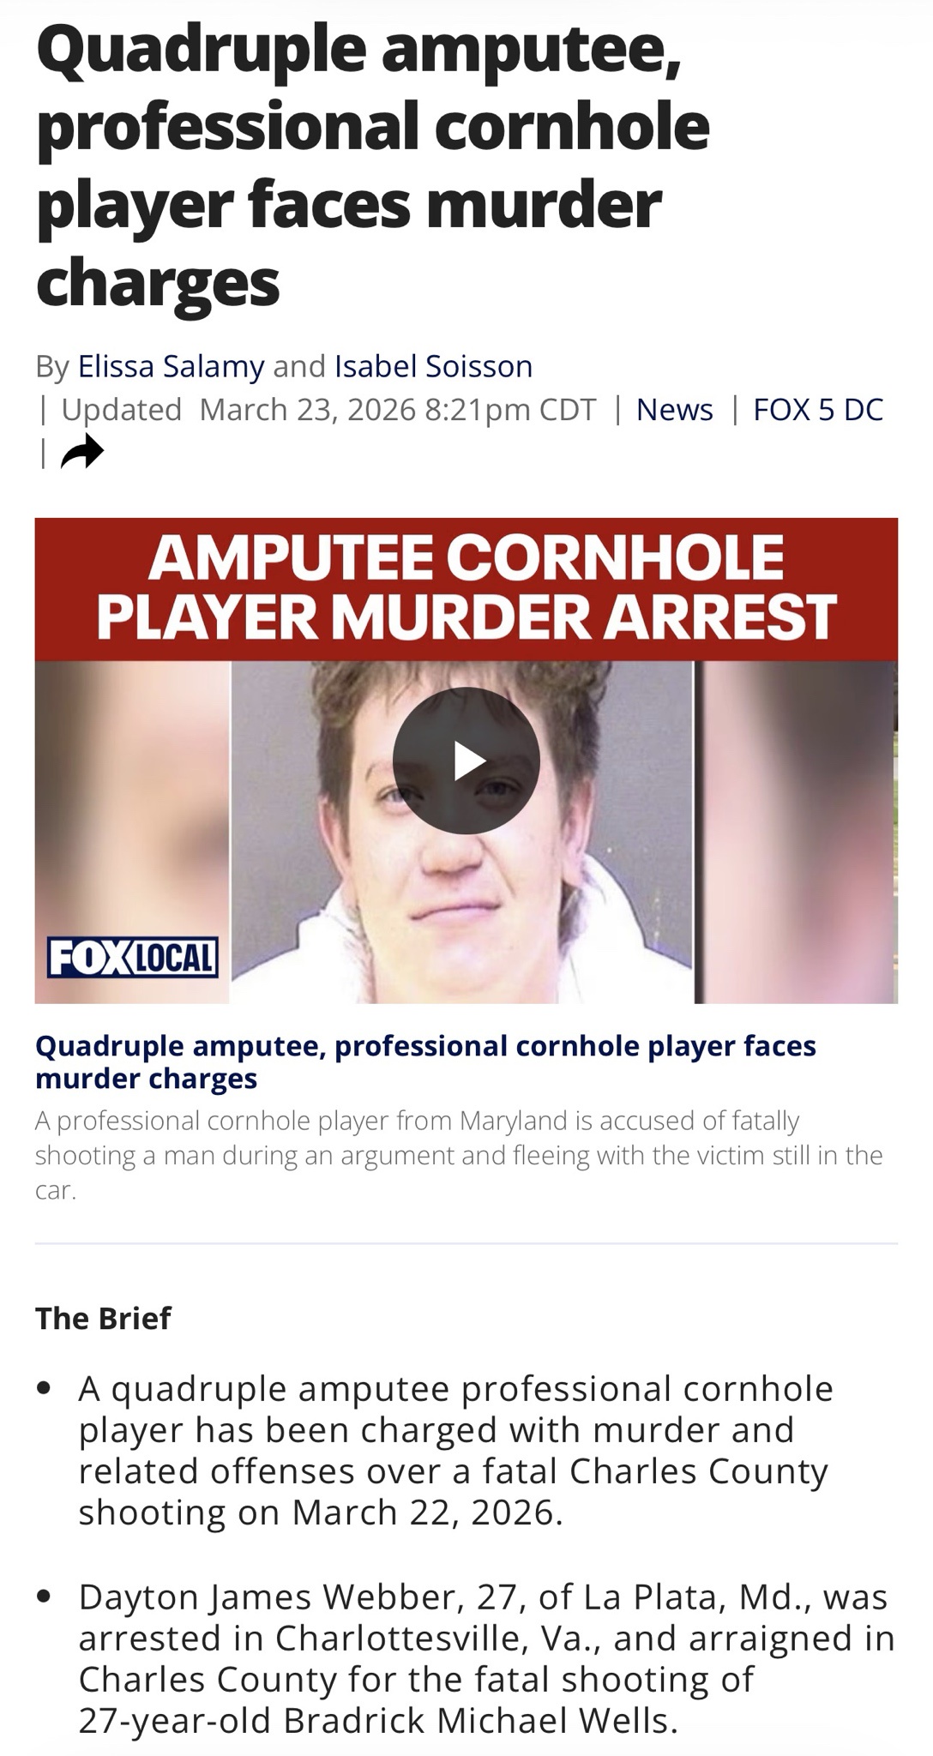The width and height of the screenshot is (933, 1756).
Task: Click the updated March 23, 2026 timestamp
Action: point(328,410)
